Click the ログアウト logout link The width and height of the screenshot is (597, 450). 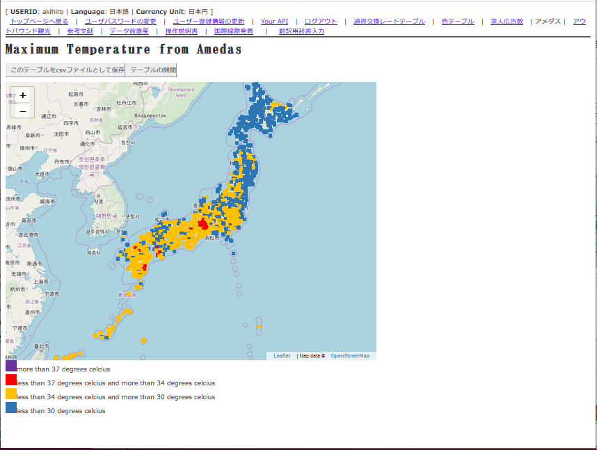click(321, 22)
